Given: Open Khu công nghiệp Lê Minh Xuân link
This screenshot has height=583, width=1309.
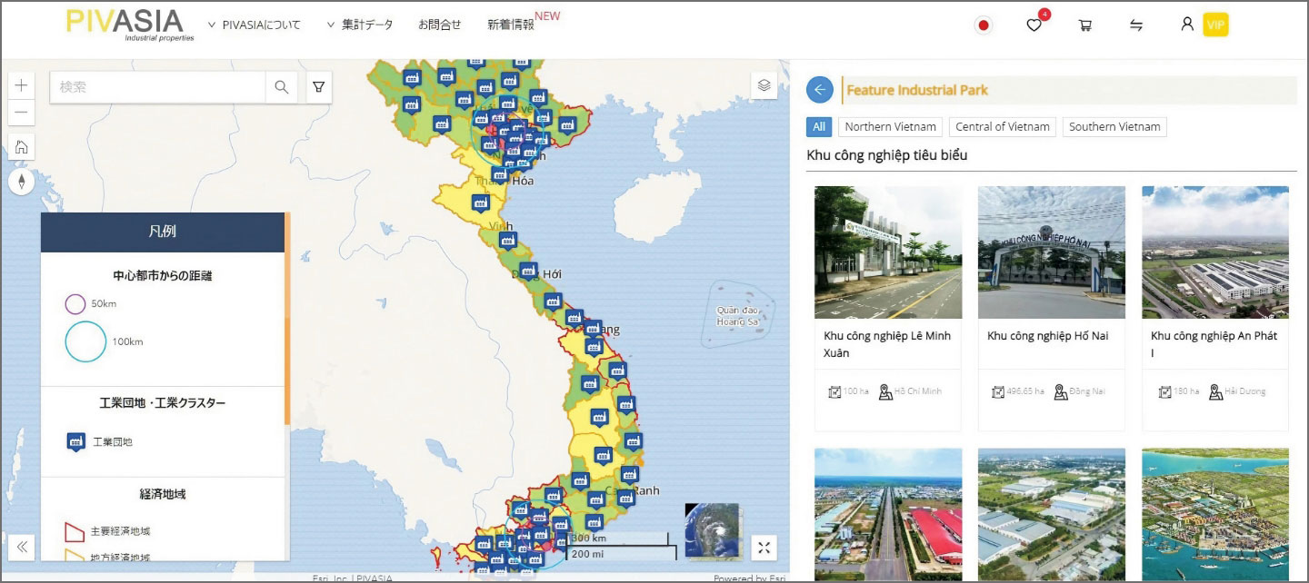Looking at the screenshot, I should tap(887, 344).
